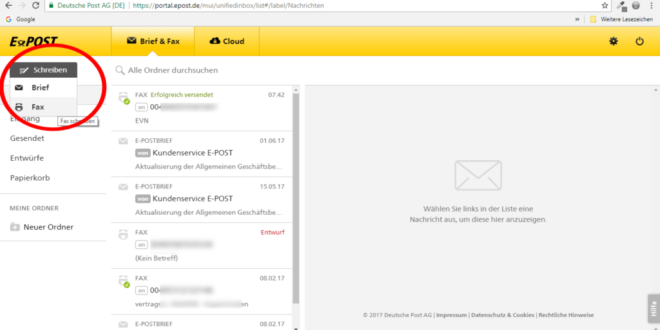Image resolution: width=660 pixels, height=330 pixels.
Task: Open Datenschutz & Cookies link
Action: pos(502,315)
